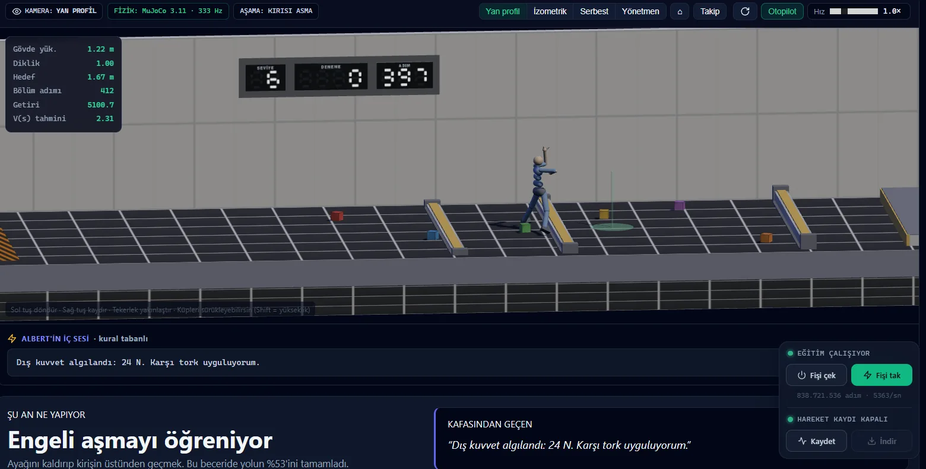
Task: Click the AŞAMA: KIRISI ASMA label
Action: coord(276,11)
